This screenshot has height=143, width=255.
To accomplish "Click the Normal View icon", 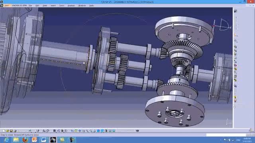I will click(x=95, y=131).
